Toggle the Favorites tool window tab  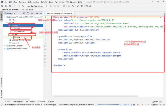coord(1,94)
